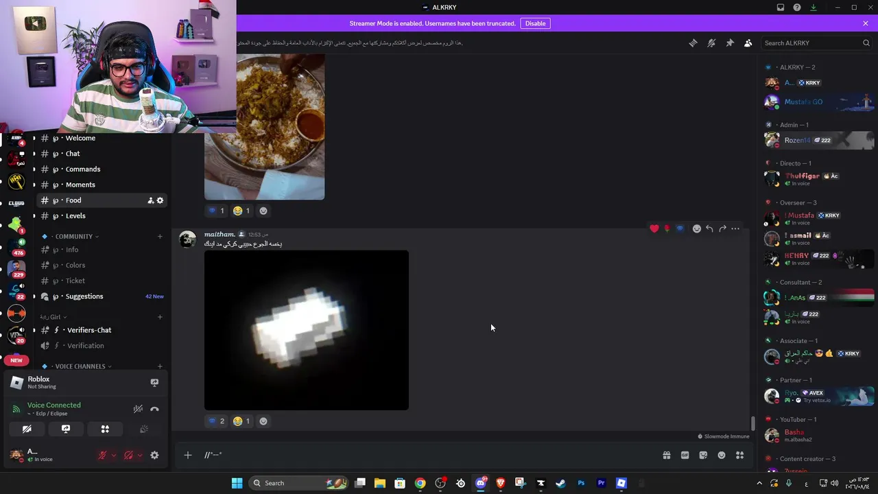This screenshot has height=494, width=878.
Task: Disable Streamer Mode
Action: pos(535,23)
